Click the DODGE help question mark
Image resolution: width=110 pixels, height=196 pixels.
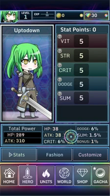point(60,79)
